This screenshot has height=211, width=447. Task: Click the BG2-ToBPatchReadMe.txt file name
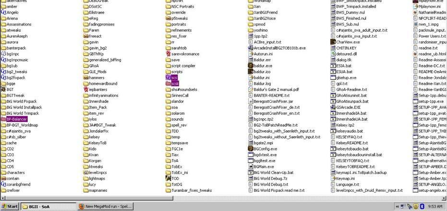276,125
